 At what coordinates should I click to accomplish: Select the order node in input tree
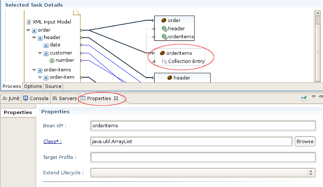(x=44, y=30)
